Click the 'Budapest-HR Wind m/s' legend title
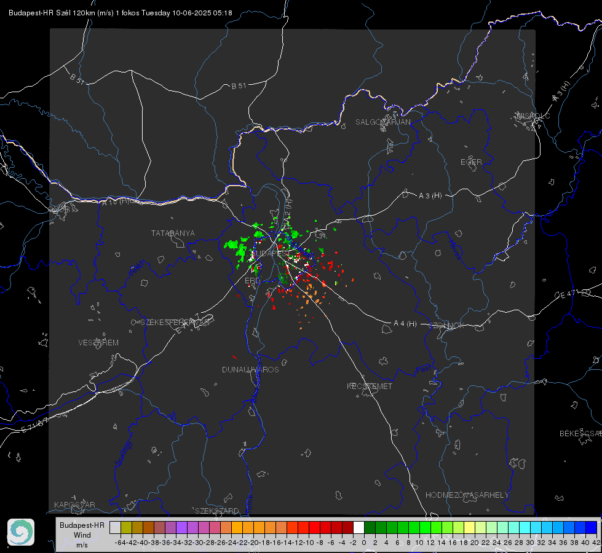602x553 pixels. pos(82,535)
